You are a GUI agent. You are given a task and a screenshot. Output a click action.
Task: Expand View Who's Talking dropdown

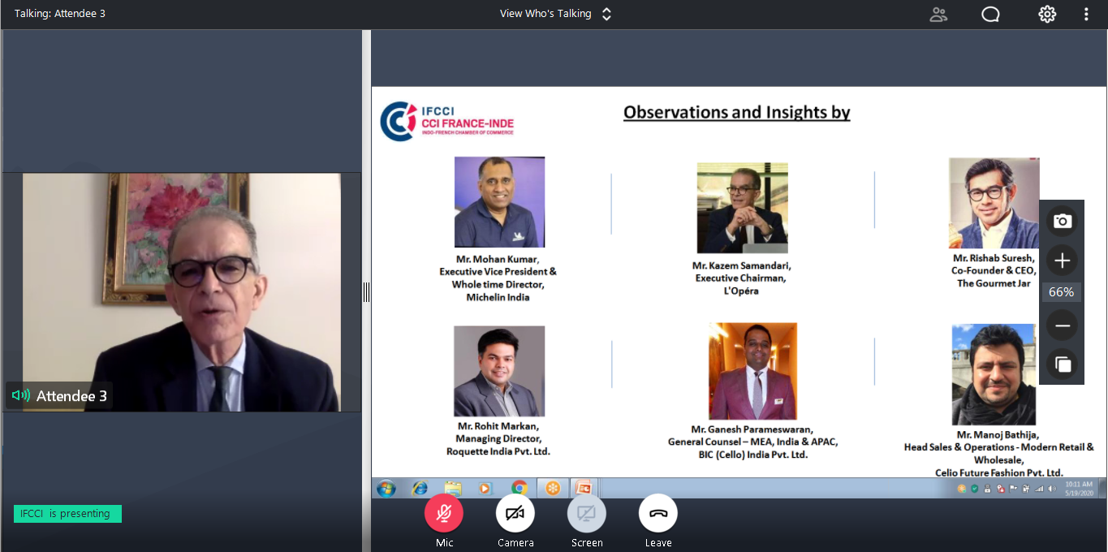(555, 14)
